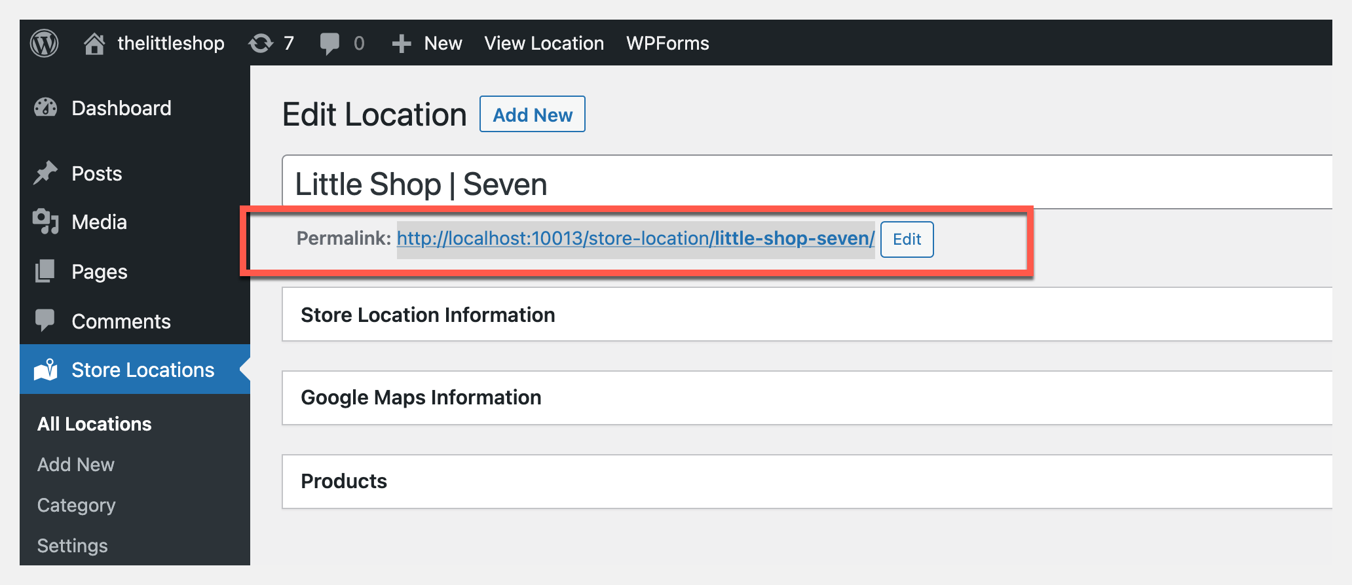This screenshot has height=585, width=1352.
Task: Click the Posts pushpin icon
Action: pyautogui.click(x=46, y=173)
